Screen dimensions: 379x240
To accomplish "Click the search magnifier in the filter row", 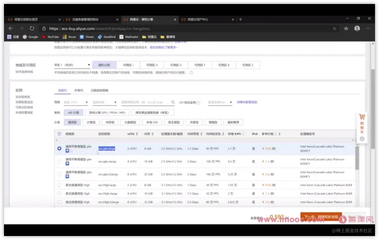I will pyautogui.click(x=173, y=102).
